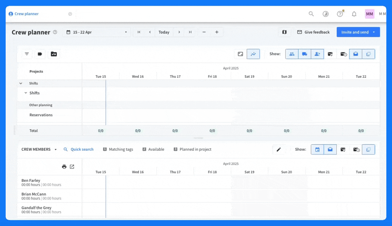Collapse the top Shifts group row
392x226 pixels.
pyautogui.click(x=21, y=83)
